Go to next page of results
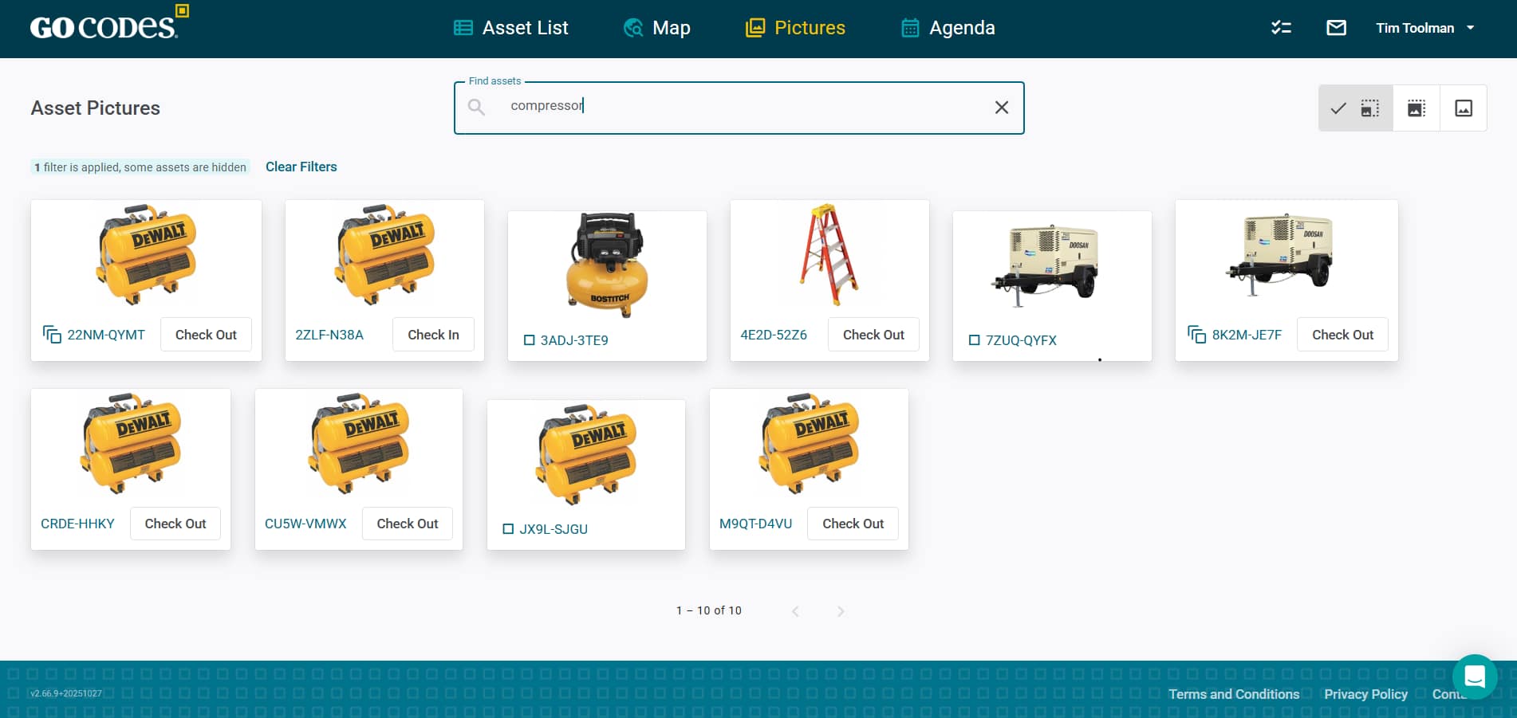The height and width of the screenshot is (718, 1517). click(x=841, y=611)
